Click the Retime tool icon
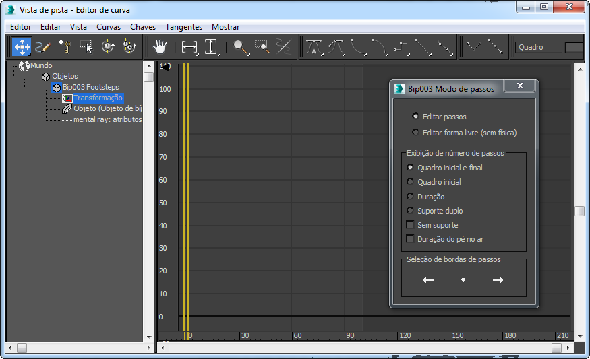Screen dimensions: 590x359 (x=108, y=47)
